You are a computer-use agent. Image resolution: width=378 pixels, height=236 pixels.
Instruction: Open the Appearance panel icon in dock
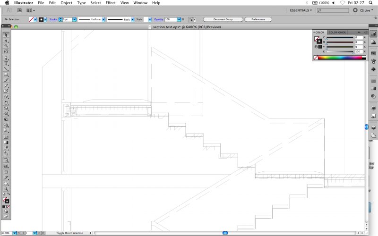click(x=373, y=108)
